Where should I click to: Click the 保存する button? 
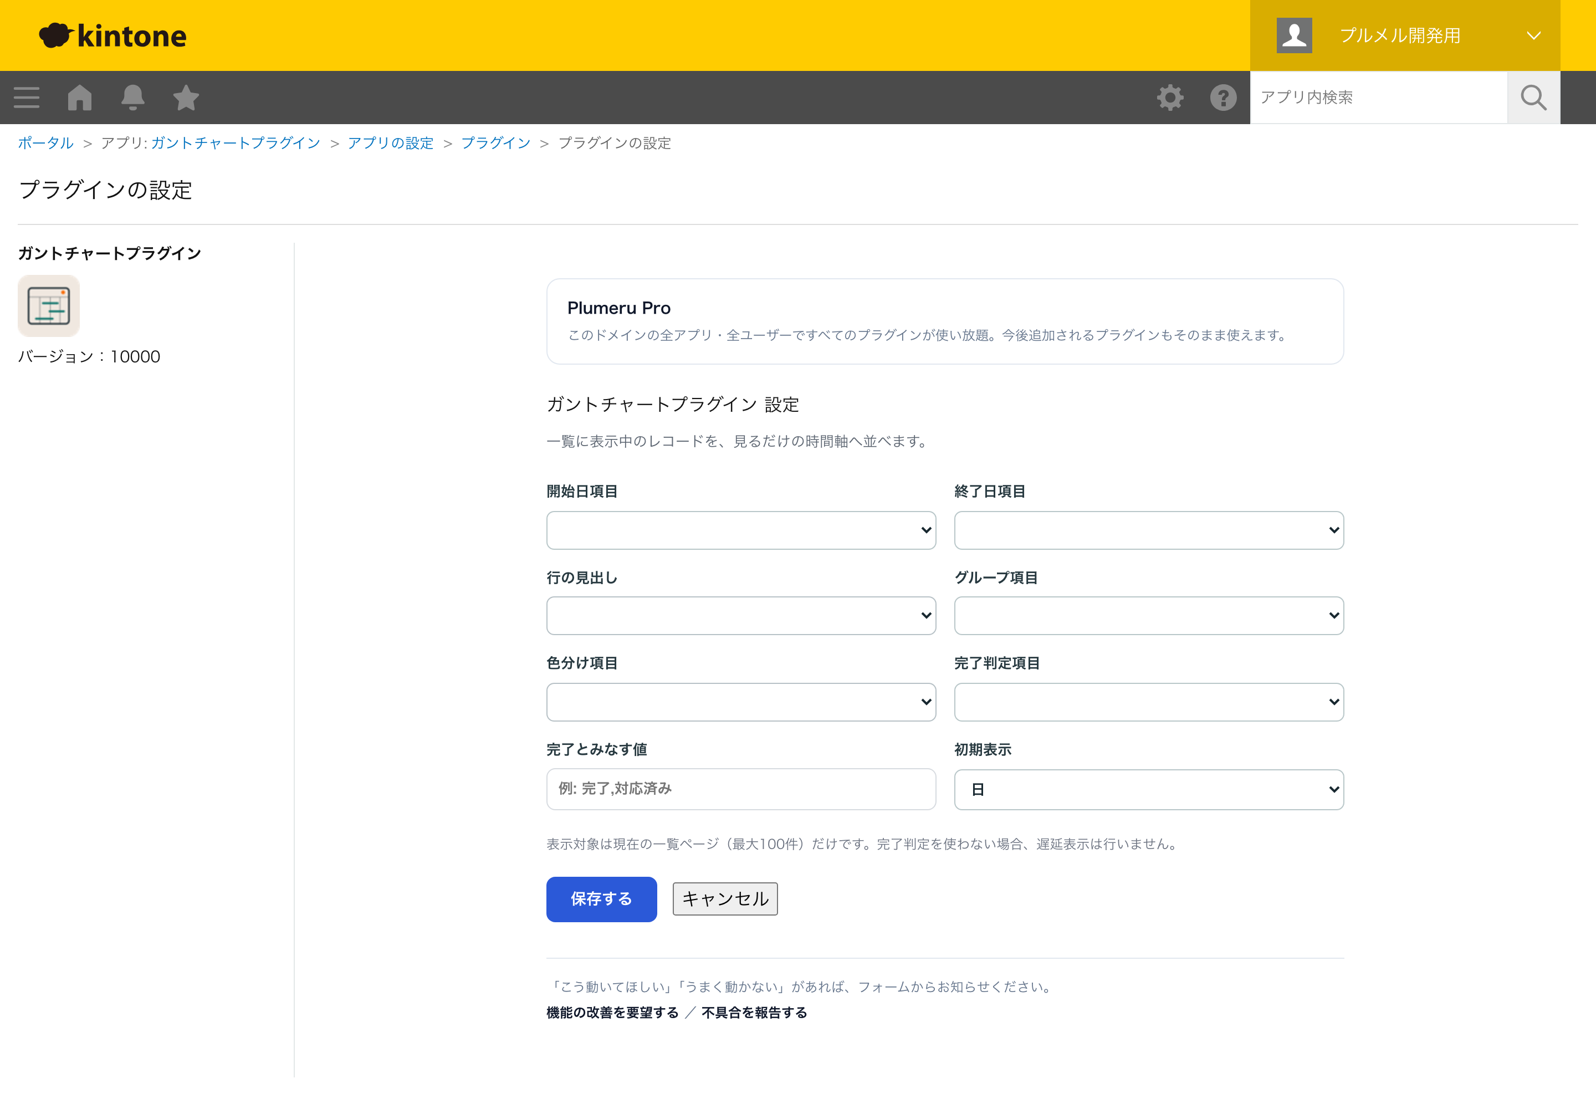[x=601, y=899]
